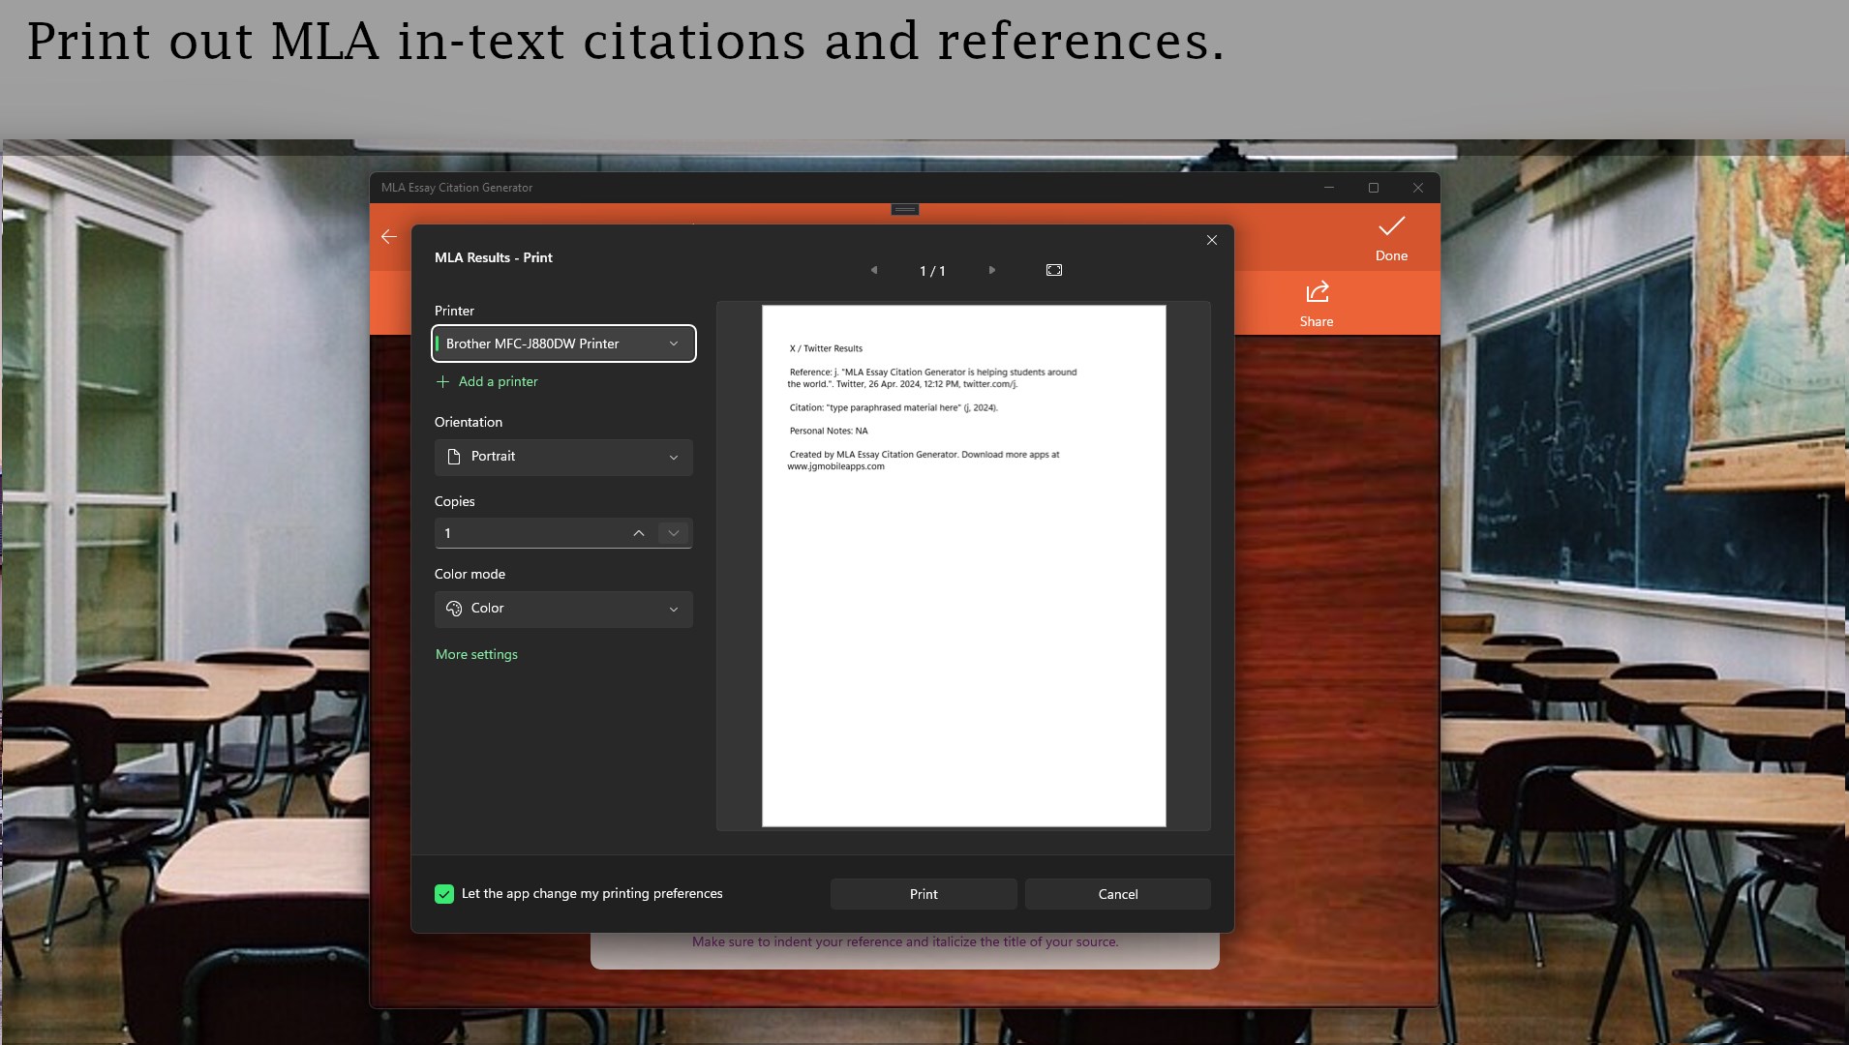Click the Cancel button
1849x1045 pixels.
1118,894
